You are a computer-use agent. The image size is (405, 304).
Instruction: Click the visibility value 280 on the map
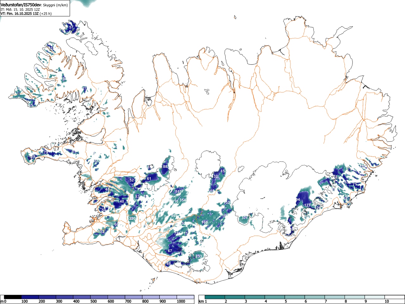[132, 218]
